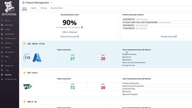
Task: Expand the Posture Management dropdown chevron
Action: tap(51, 3)
